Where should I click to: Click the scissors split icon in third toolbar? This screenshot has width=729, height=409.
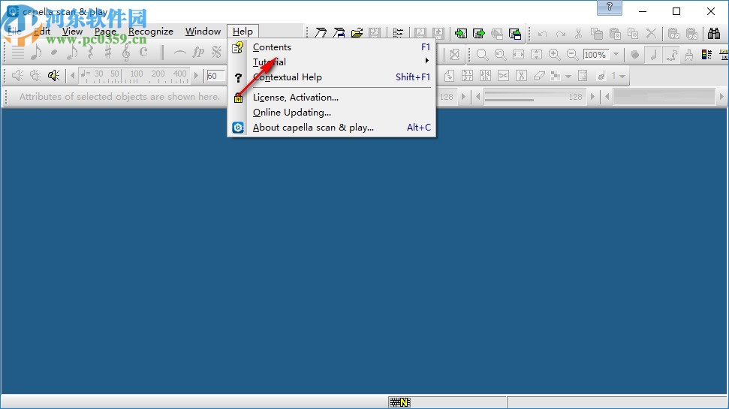click(503, 76)
